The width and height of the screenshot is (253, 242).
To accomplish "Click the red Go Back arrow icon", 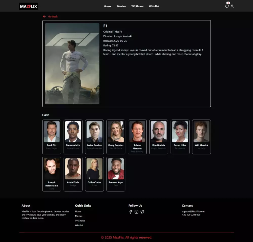I will coord(45,16).
